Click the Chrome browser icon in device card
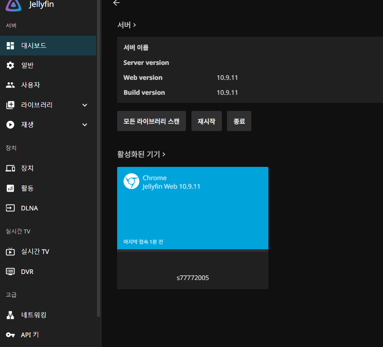The height and width of the screenshot is (347, 383). pos(131,181)
